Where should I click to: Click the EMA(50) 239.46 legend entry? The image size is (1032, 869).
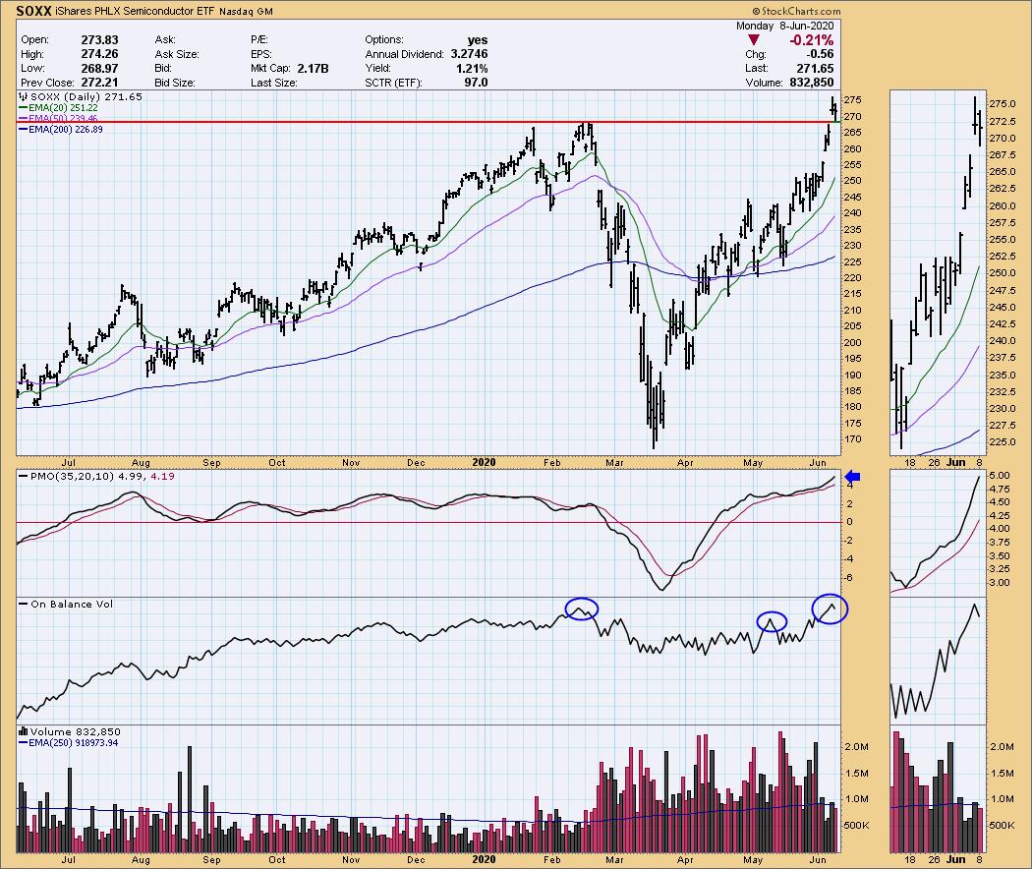pyautogui.click(x=63, y=119)
